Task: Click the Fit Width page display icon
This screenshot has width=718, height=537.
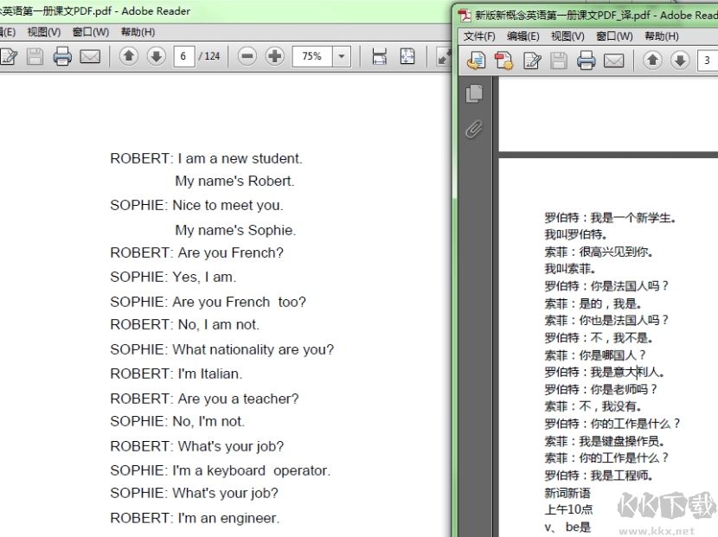Action: click(381, 58)
